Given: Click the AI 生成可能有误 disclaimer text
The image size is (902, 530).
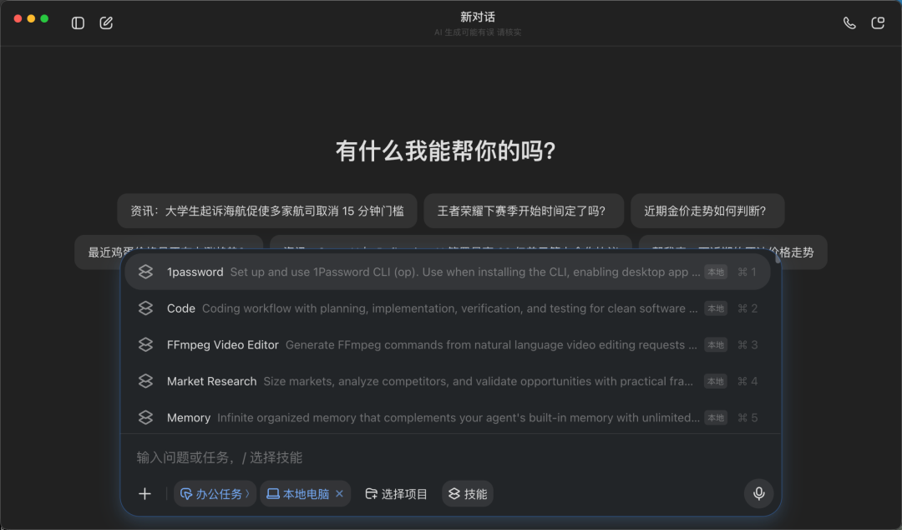Looking at the screenshot, I should [478, 33].
